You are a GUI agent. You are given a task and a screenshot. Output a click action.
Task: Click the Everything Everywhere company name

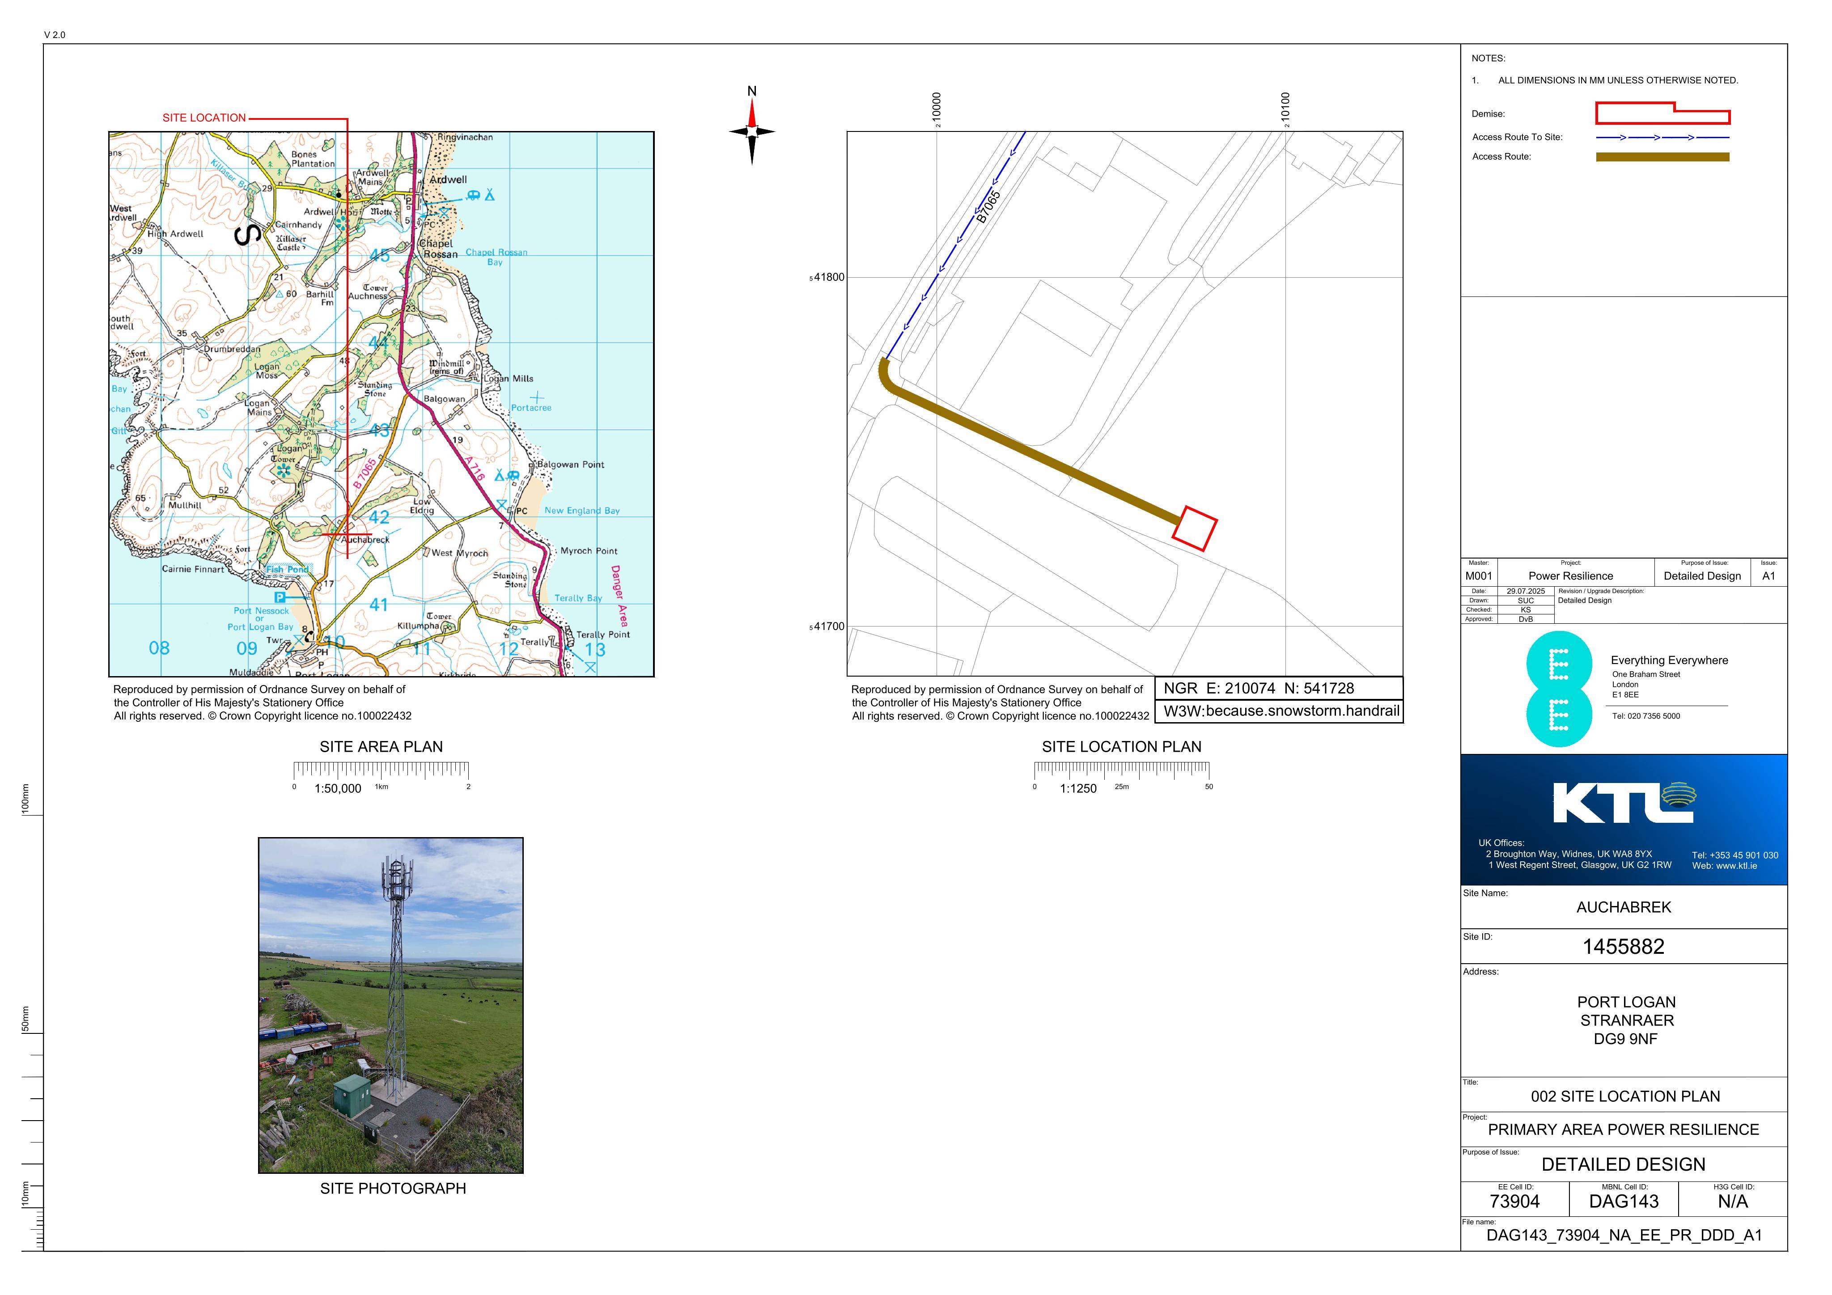point(1669,660)
